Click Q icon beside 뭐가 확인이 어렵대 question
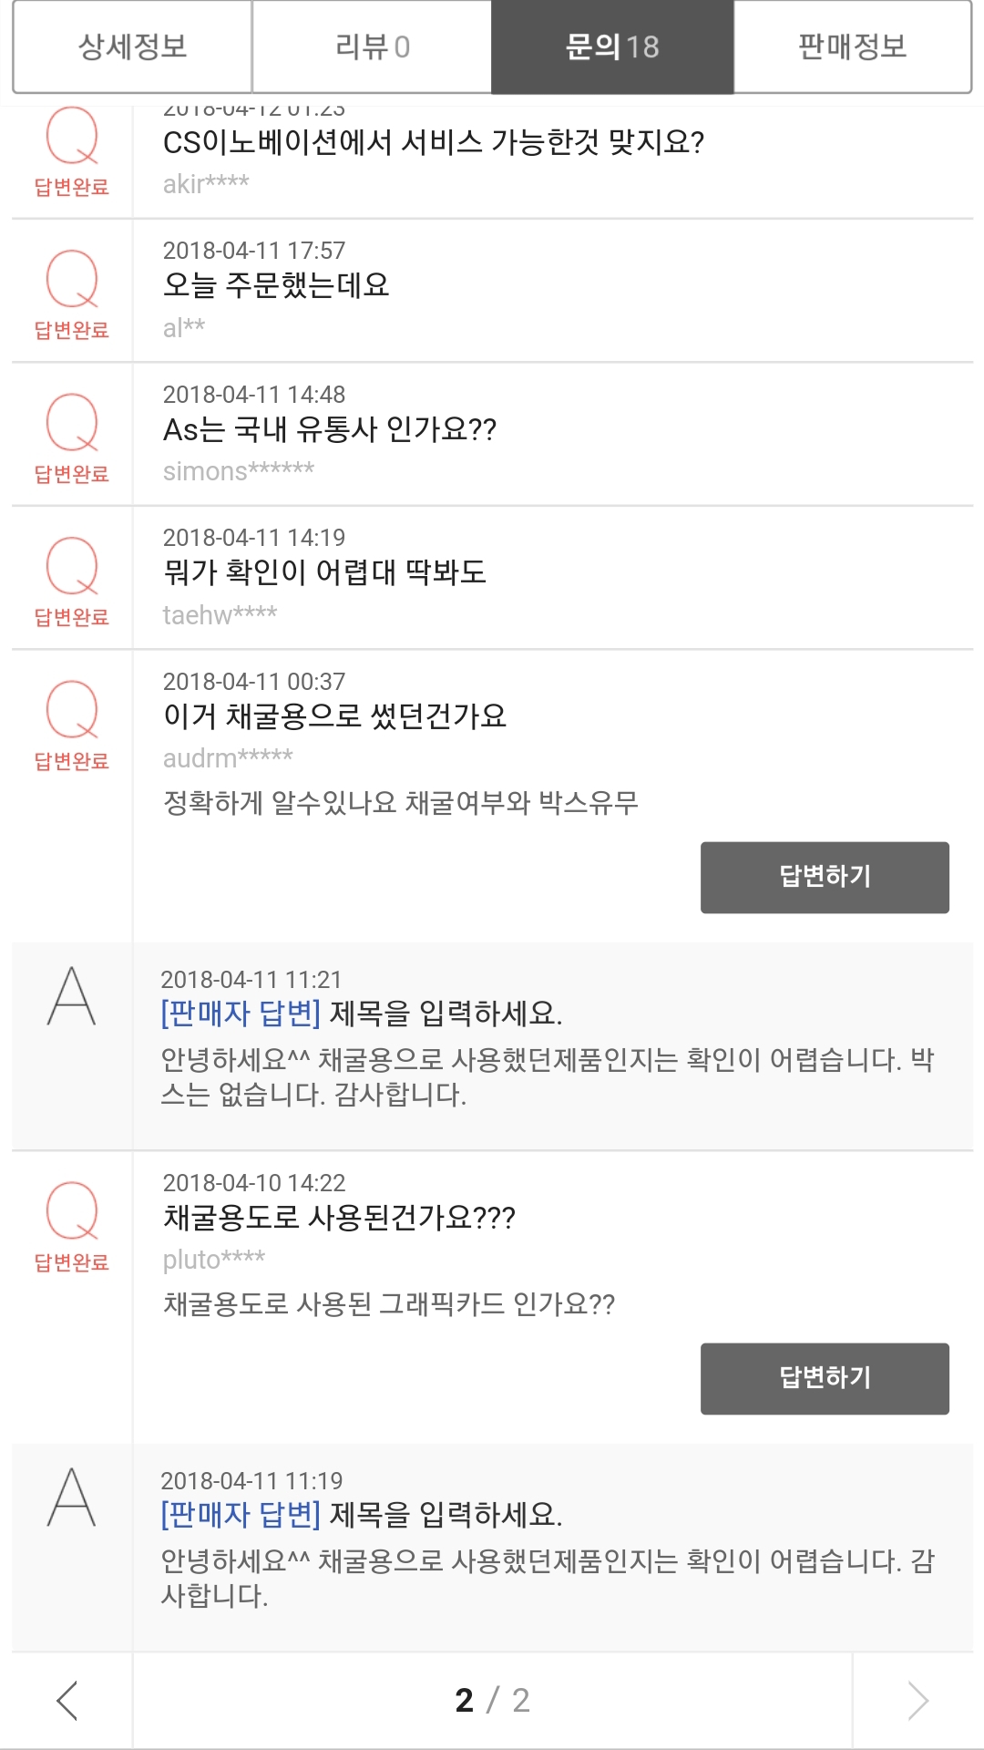This screenshot has height=1750, width=984. pyautogui.click(x=72, y=567)
